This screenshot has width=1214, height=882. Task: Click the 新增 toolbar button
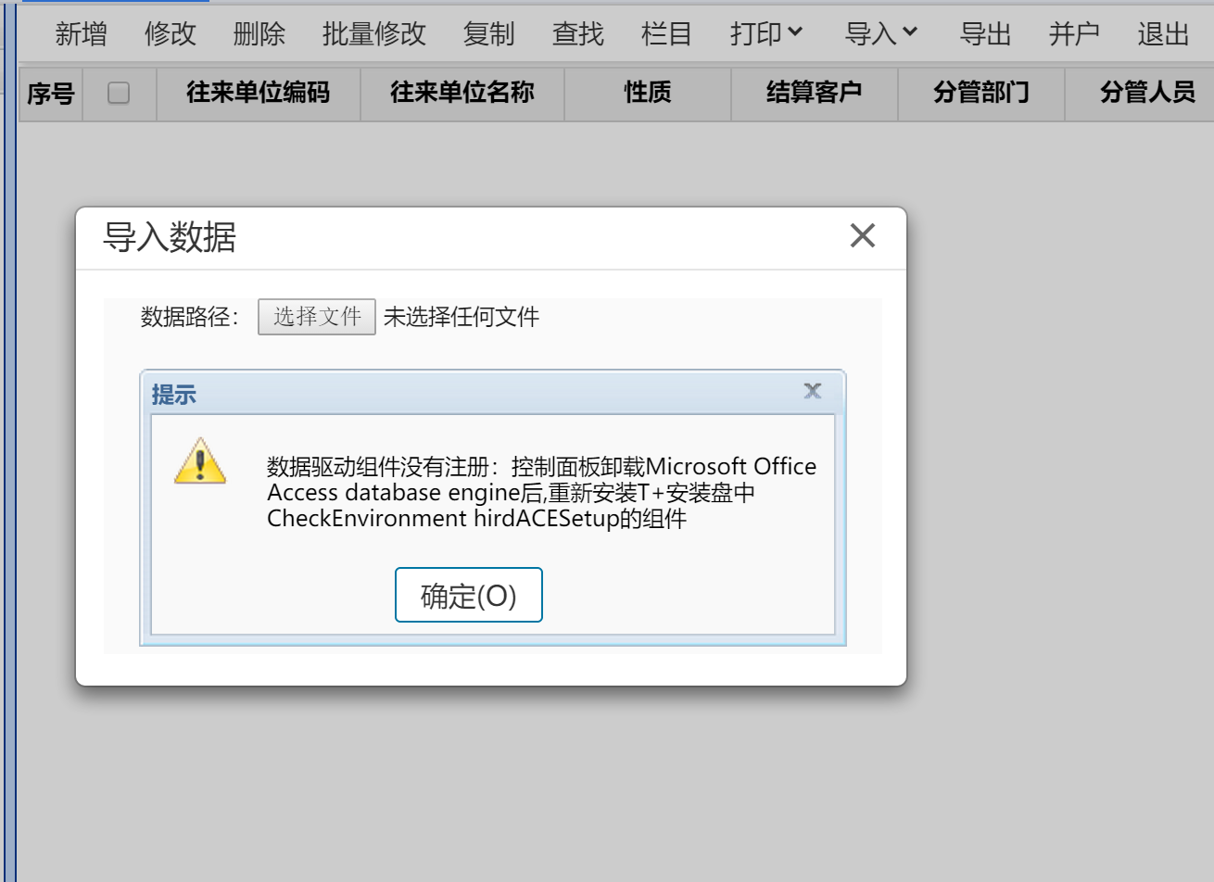point(81,34)
